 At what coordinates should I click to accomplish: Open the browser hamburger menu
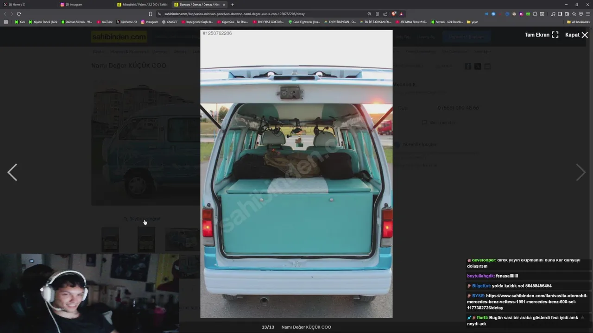click(x=588, y=14)
